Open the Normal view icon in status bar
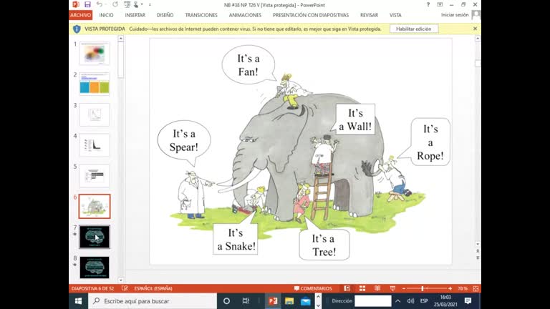The image size is (550, 309). (347, 288)
